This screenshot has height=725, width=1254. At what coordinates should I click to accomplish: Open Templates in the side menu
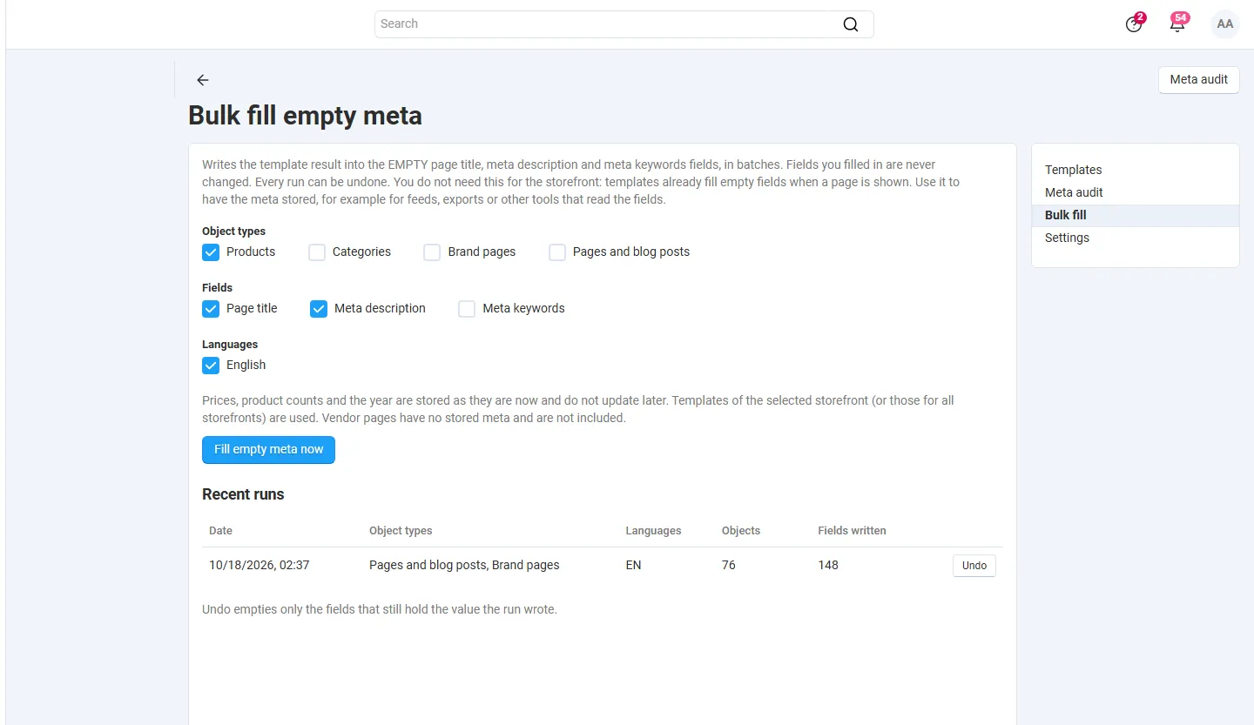(1136, 170)
